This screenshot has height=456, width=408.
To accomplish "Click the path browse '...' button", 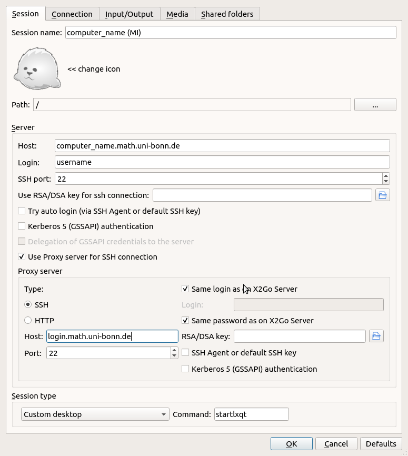I will click(x=375, y=105).
